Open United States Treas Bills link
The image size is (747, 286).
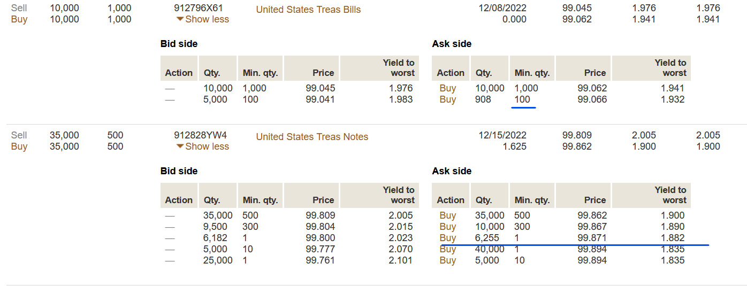[308, 10]
